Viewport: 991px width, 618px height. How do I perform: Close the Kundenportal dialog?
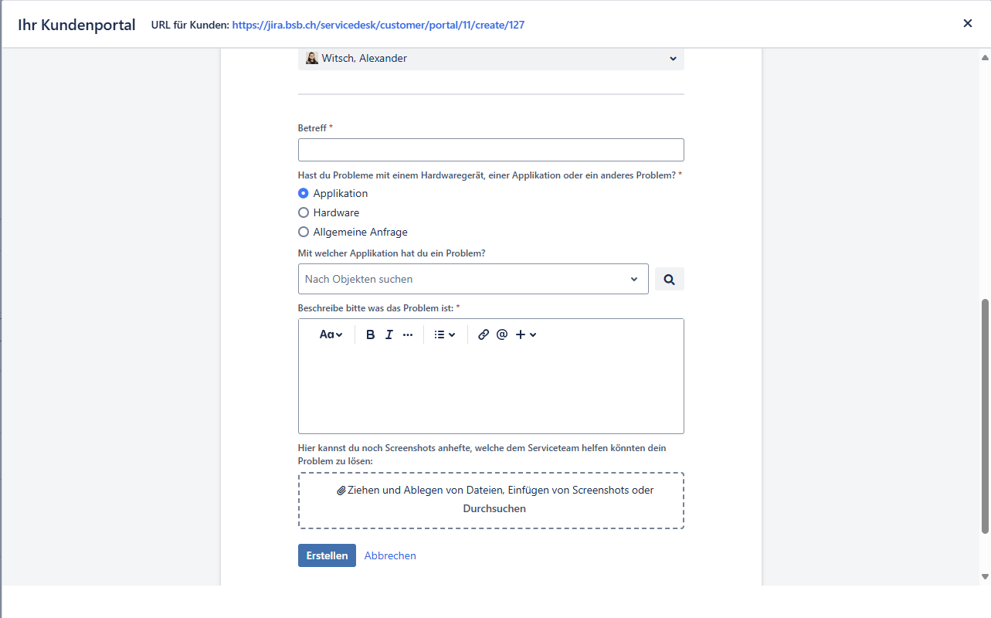click(968, 23)
